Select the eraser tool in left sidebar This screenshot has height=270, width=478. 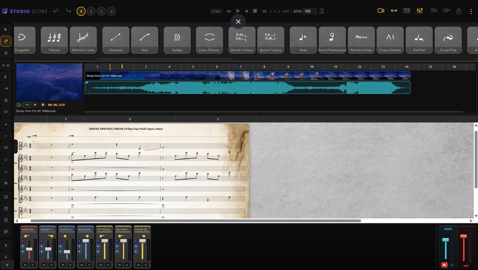point(6,53)
